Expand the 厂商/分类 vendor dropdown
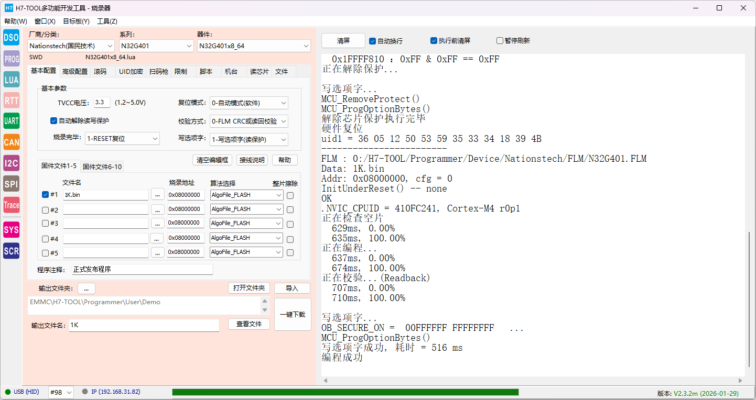The image size is (756, 400). (71, 46)
